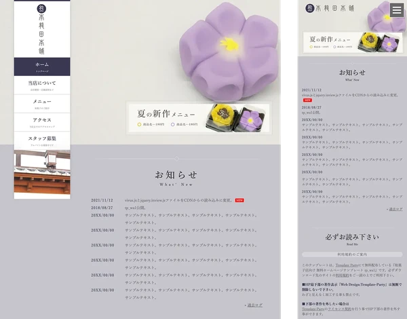Viewport: 407px width, 319px height.
Task: Open the 利用規約 link in mobile text
Action: pos(341,275)
